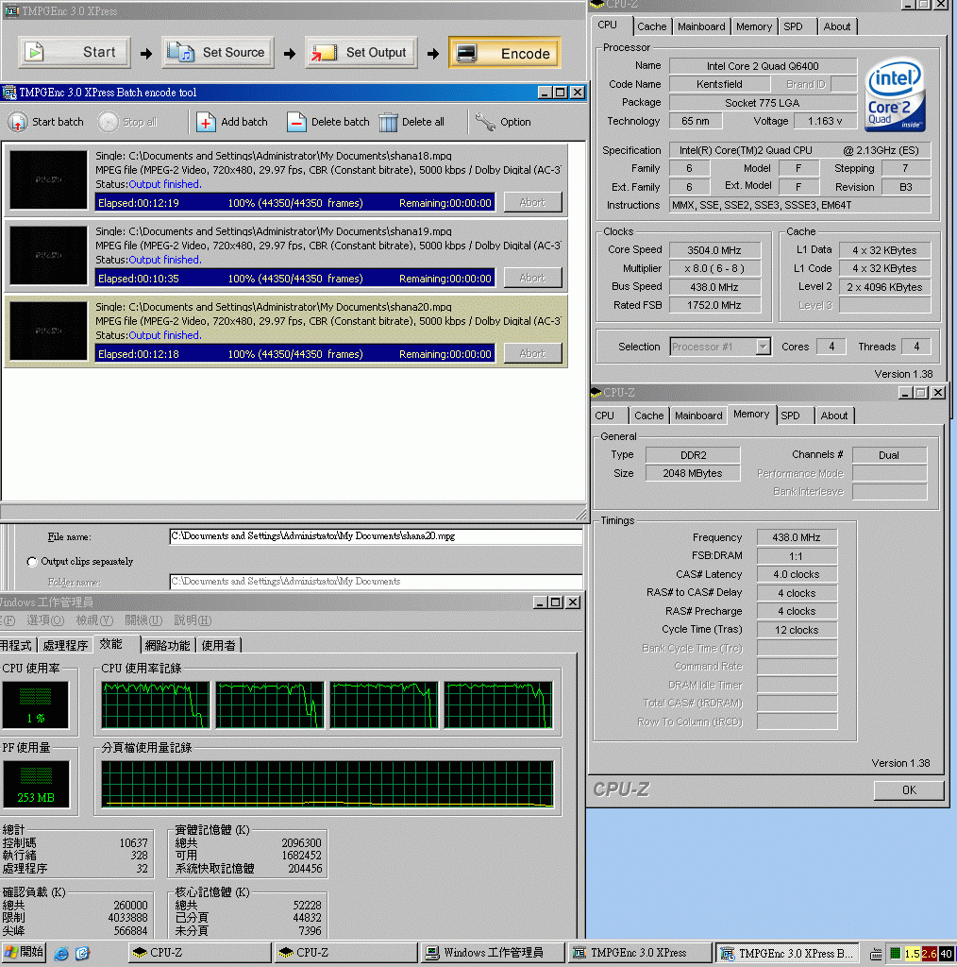Open 說明(H) menu in Task Manager
The image size is (957, 967).
(x=193, y=620)
